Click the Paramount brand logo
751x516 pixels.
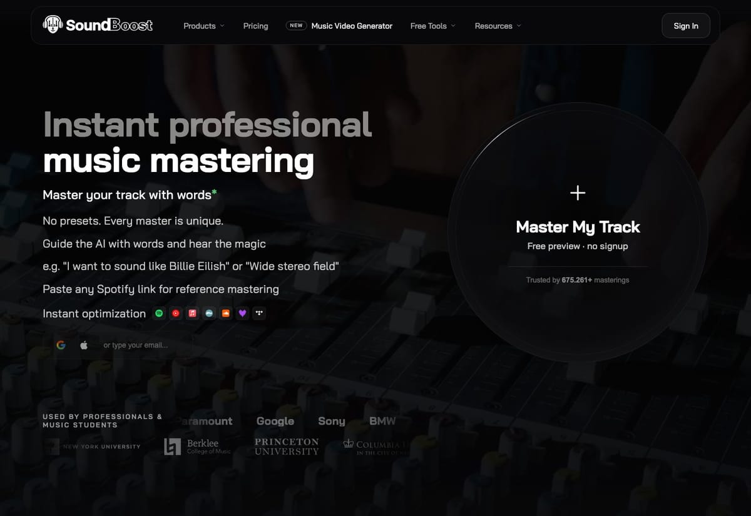tap(204, 421)
